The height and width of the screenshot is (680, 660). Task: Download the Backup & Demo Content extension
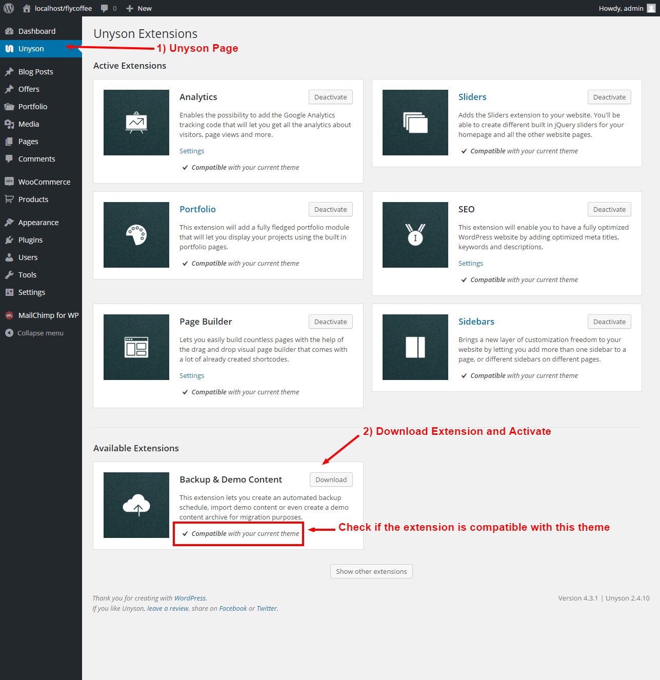[x=331, y=479]
